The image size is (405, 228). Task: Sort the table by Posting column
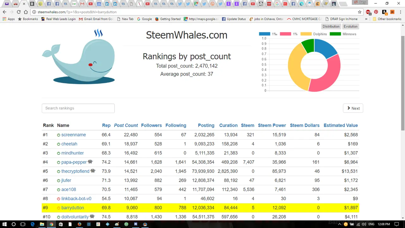point(206,125)
